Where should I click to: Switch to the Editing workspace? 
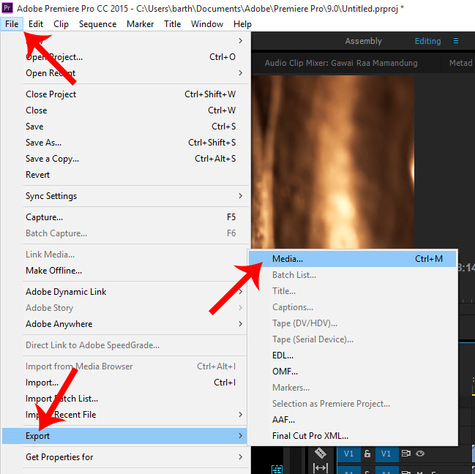(x=427, y=41)
